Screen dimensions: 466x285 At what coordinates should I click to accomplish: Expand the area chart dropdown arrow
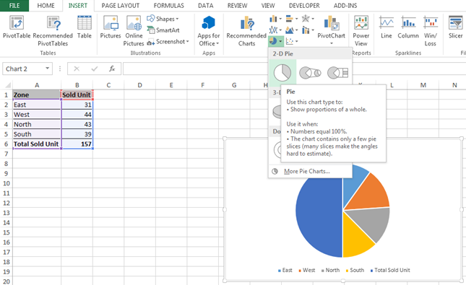296,30
